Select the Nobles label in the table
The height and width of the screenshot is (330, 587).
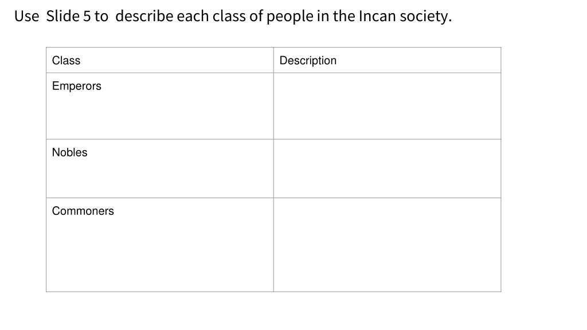(x=69, y=152)
